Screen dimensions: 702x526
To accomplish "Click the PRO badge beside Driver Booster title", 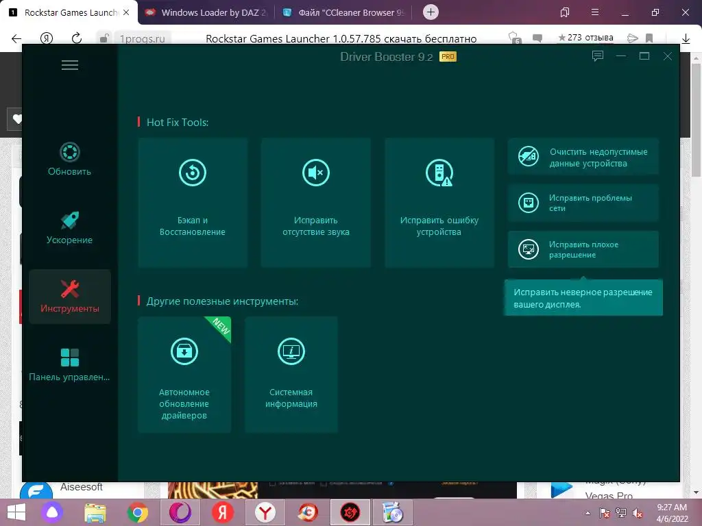I will click(x=448, y=56).
